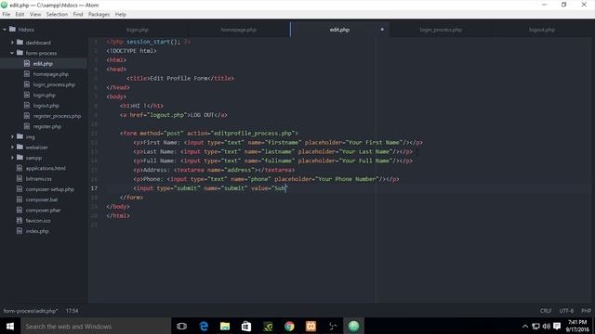Click the modified dot on edit.php tab

382,30
